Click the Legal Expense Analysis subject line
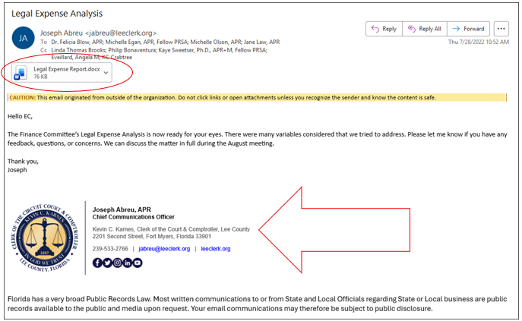Image resolution: width=522 pixels, height=321 pixels. (x=58, y=13)
